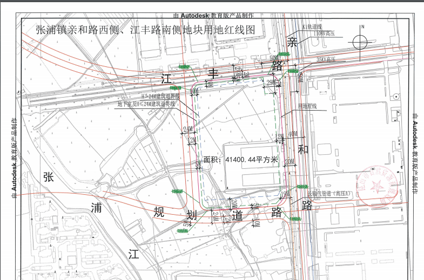Click the 地下室及H≤24M建筑退界线 annotation

[x=146, y=103]
